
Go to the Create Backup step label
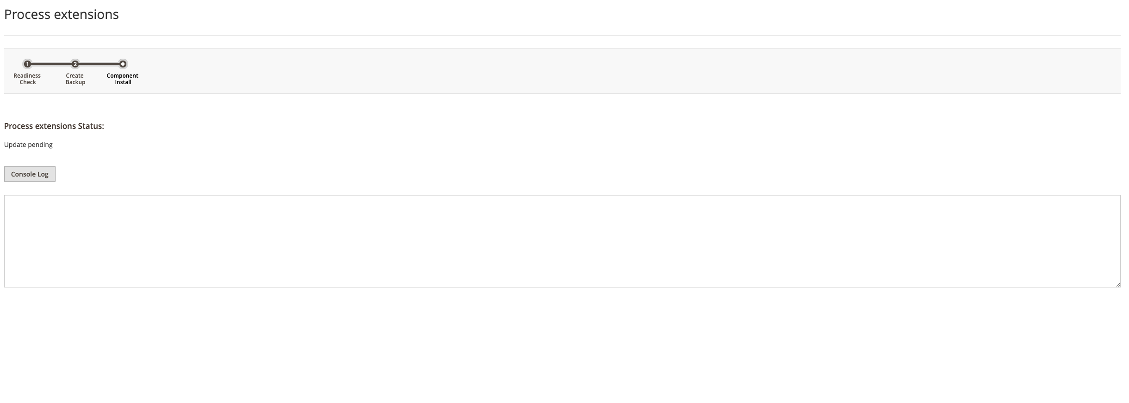[x=75, y=79]
